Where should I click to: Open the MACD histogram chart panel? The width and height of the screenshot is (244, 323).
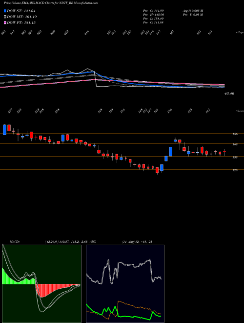pyautogui.click(x=41, y=284)
